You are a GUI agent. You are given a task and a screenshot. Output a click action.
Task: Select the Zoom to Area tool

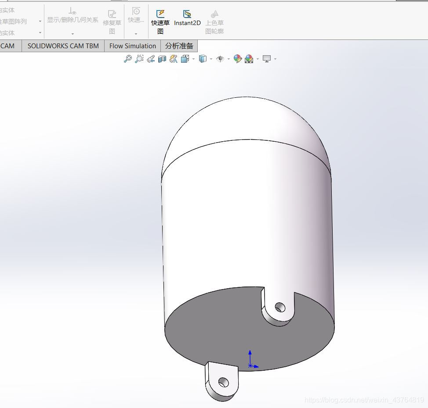(139, 59)
